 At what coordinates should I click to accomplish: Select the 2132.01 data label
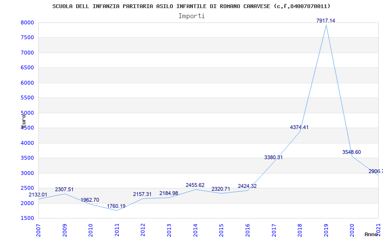(38, 195)
